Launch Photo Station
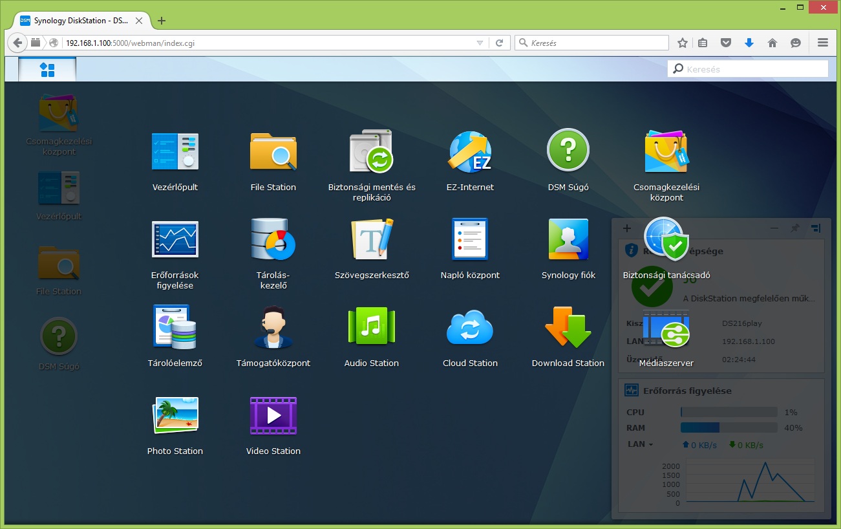The width and height of the screenshot is (841, 529). (x=175, y=415)
